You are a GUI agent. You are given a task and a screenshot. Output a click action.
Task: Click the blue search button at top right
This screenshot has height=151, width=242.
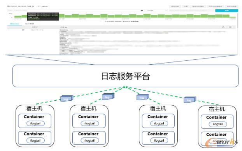[x=226, y=10]
